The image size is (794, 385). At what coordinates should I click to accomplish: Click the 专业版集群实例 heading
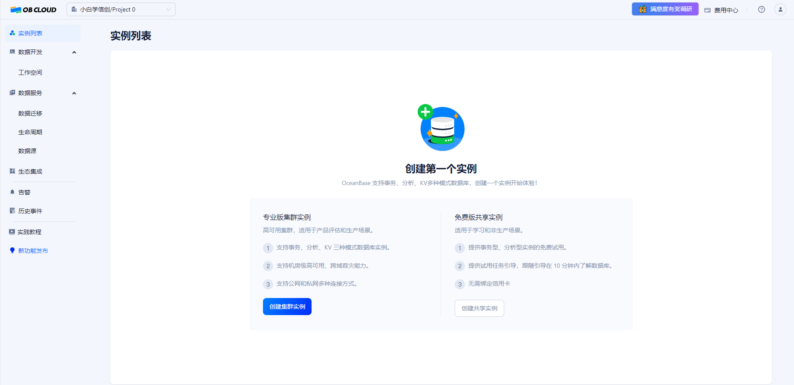[287, 217]
